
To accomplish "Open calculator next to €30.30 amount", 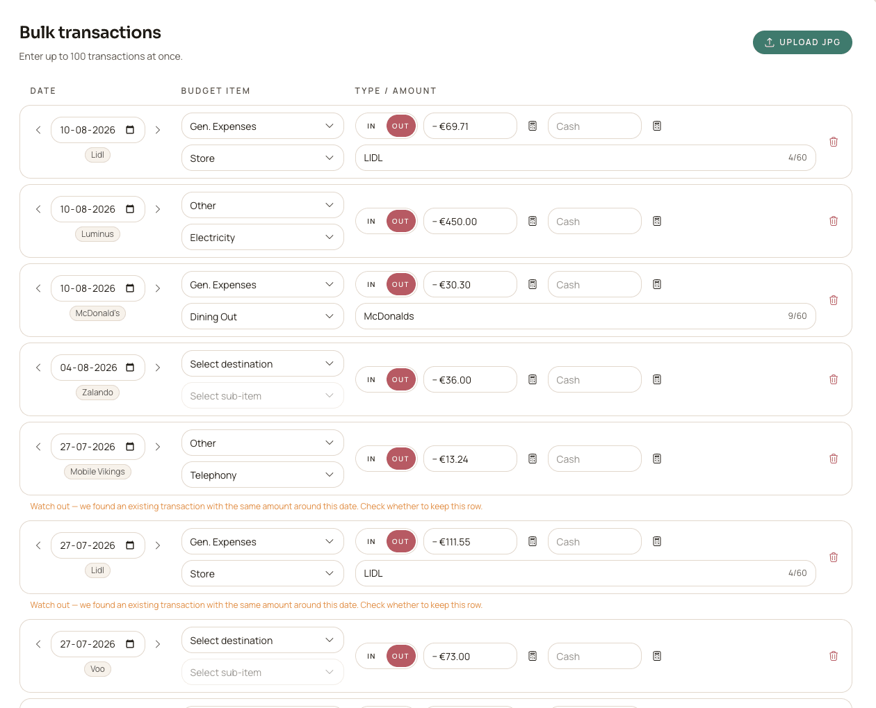I will pyautogui.click(x=533, y=284).
